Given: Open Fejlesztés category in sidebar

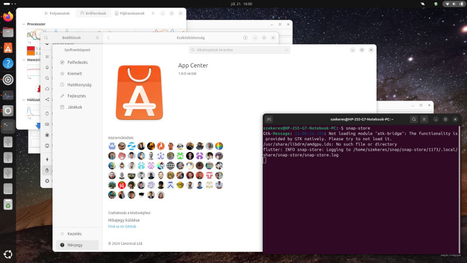Looking at the screenshot, I should pyautogui.click(x=77, y=96).
